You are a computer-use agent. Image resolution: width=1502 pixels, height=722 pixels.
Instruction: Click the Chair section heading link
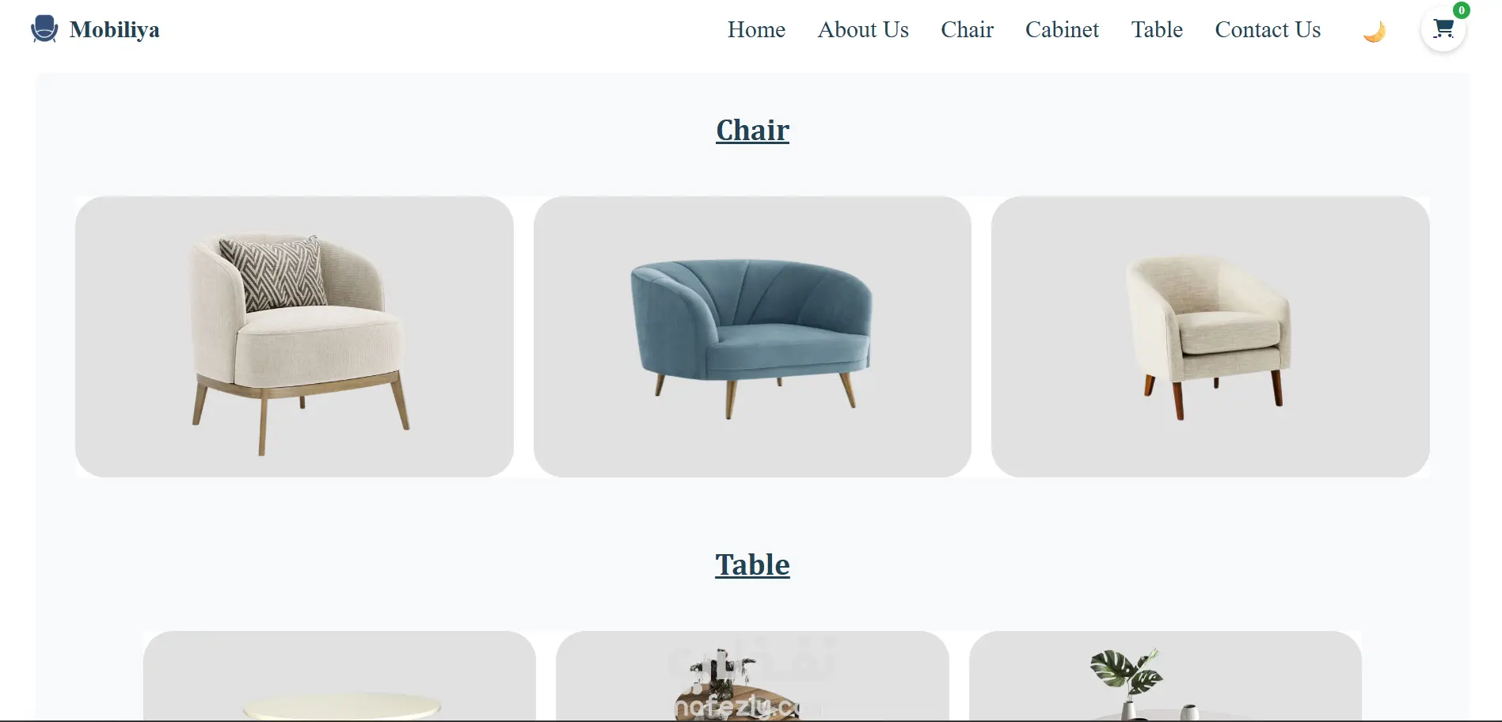pyautogui.click(x=752, y=130)
